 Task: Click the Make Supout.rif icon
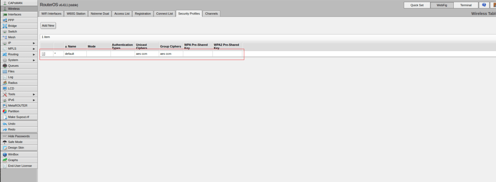coord(5,117)
